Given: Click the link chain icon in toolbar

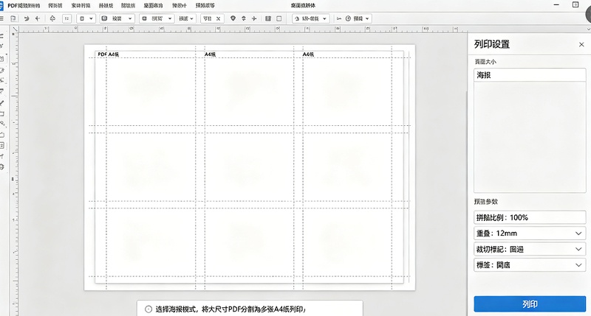Looking at the screenshot, I should (x=339, y=18).
